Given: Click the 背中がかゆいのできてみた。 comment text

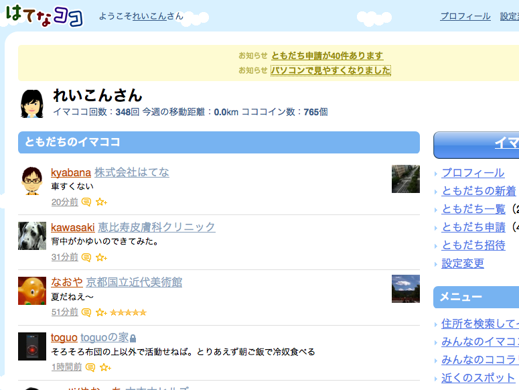Looking at the screenshot, I should (x=104, y=241).
